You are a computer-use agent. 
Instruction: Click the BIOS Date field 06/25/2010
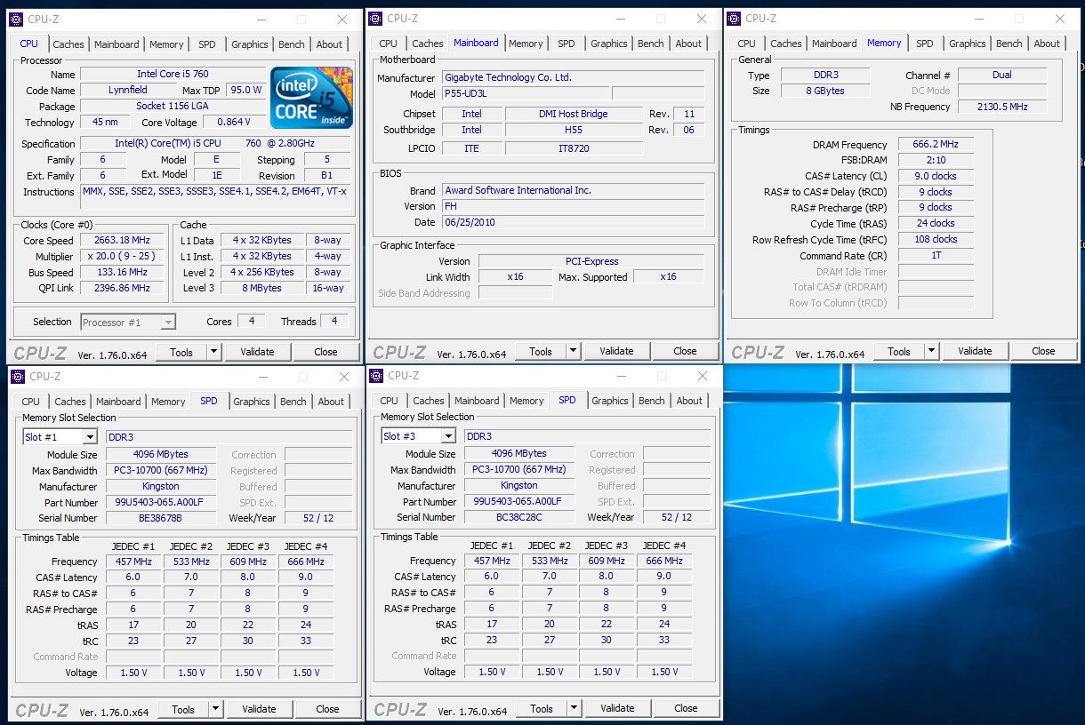(x=573, y=222)
